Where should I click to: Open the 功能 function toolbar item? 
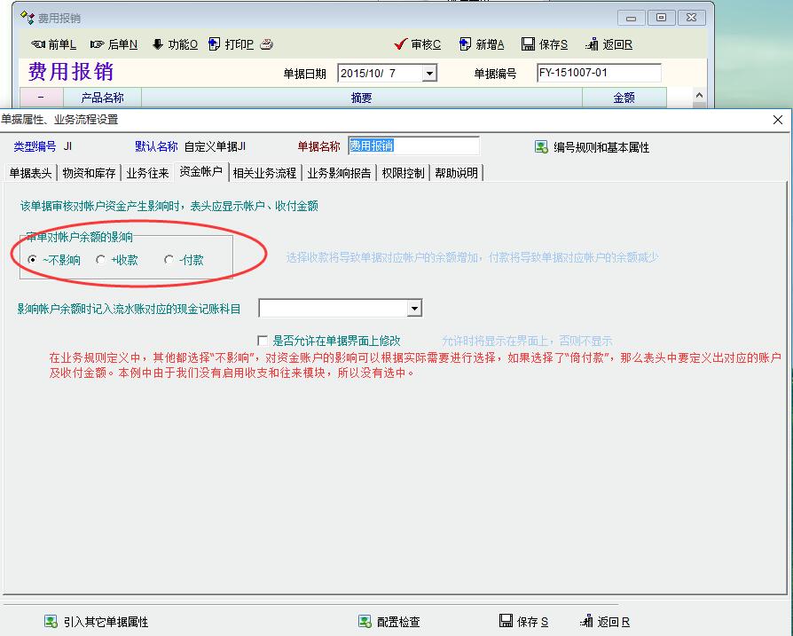[x=158, y=44]
